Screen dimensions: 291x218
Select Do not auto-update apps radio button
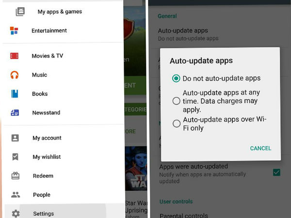point(176,78)
